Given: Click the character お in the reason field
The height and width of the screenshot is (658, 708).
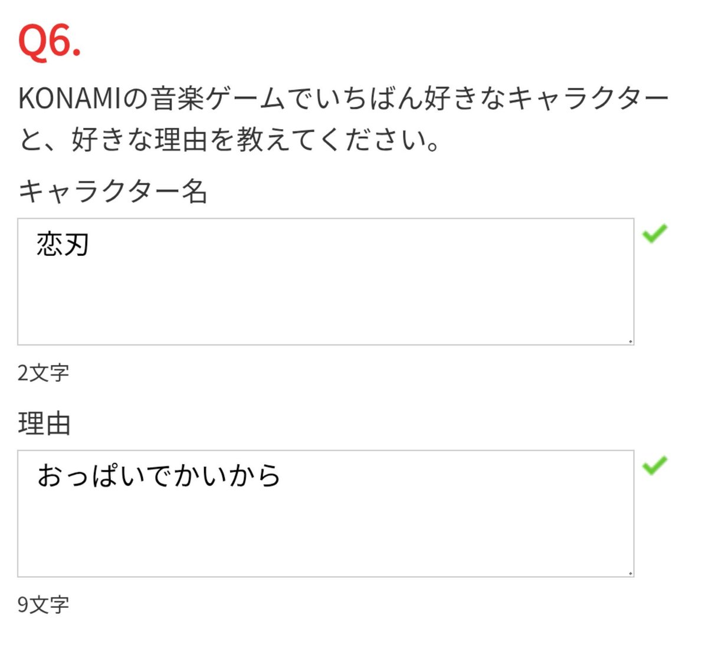Looking at the screenshot, I should (x=50, y=476).
